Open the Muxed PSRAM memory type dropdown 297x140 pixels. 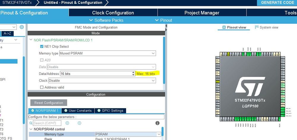pos(108,53)
